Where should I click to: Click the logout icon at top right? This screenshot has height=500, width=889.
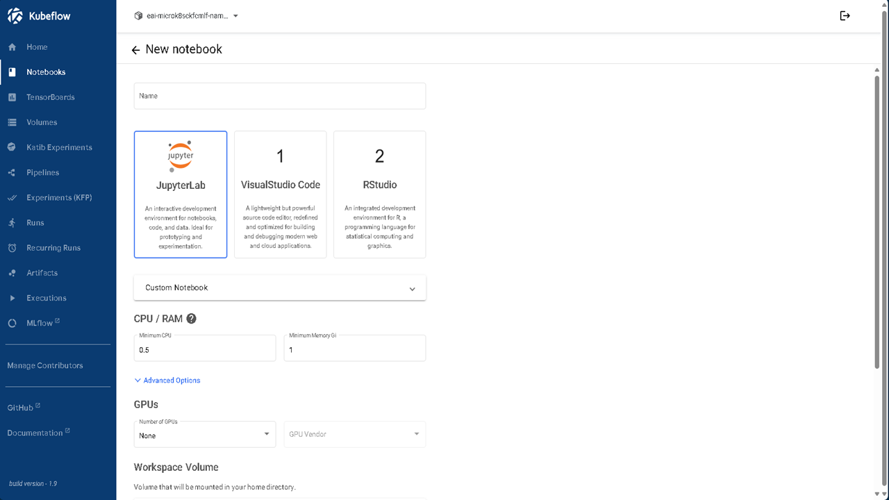coord(845,16)
